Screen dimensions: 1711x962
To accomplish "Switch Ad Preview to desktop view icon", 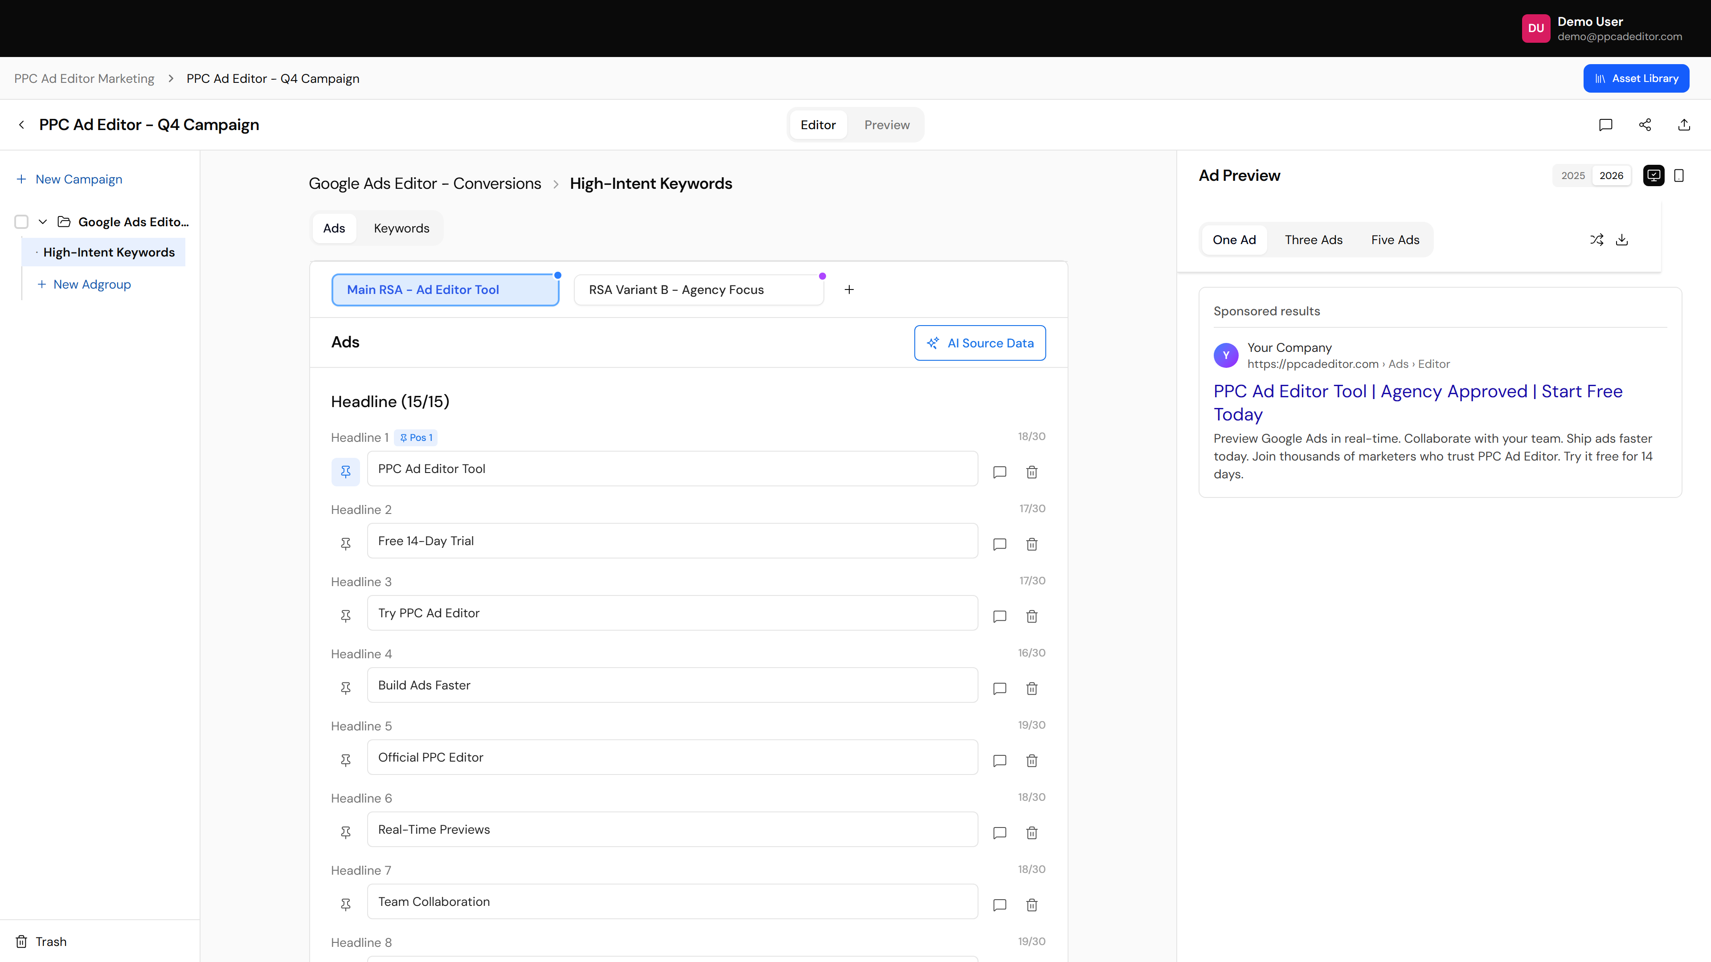I will 1653,175.
